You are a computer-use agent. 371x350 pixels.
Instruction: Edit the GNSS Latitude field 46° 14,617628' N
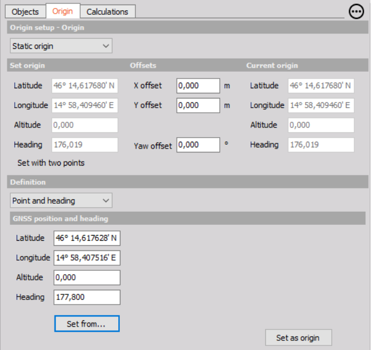pyautogui.click(x=87, y=238)
